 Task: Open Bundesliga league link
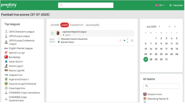(x=14, y=57)
